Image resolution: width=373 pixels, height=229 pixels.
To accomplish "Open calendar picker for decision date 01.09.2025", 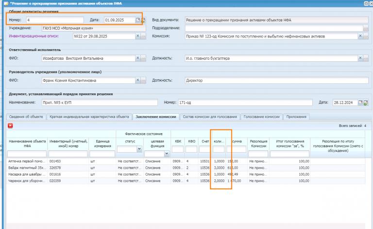I will click(138, 20).
